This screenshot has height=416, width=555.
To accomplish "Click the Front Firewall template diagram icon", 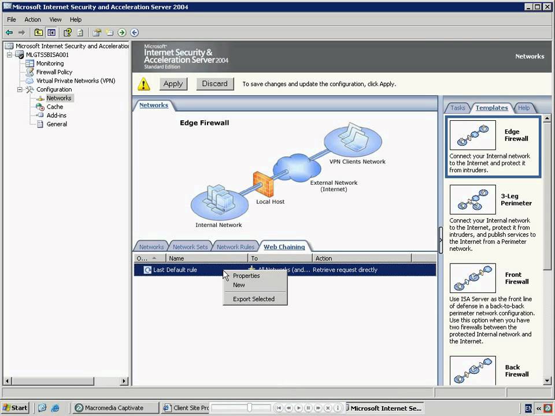I will pyautogui.click(x=472, y=278).
